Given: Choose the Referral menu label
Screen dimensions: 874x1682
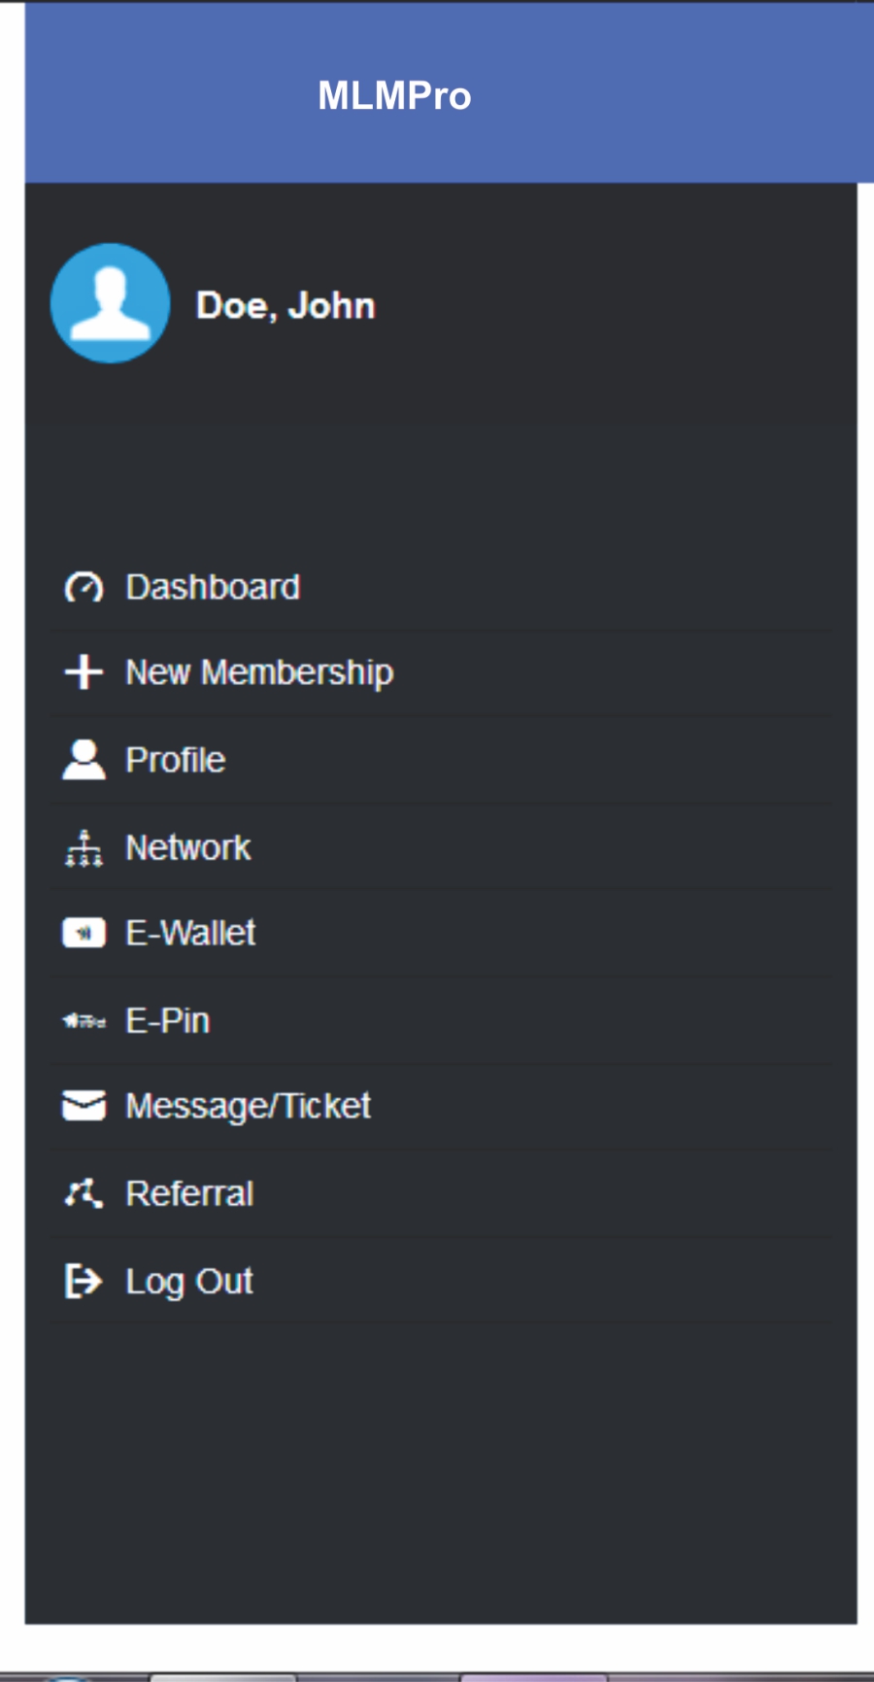Looking at the screenshot, I should click(x=190, y=1193).
